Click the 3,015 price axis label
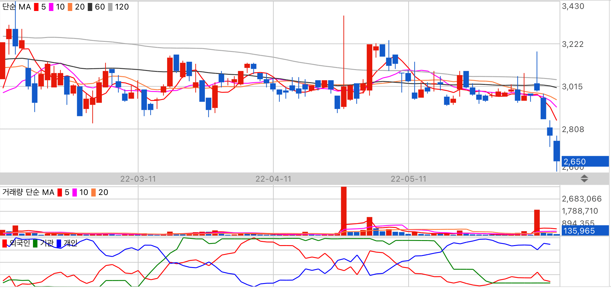This screenshot has width=611, height=292. tap(572, 87)
